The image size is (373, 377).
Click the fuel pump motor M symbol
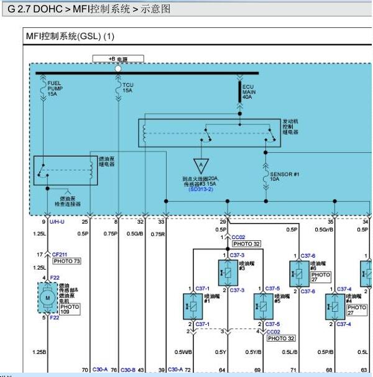tap(48, 298)
